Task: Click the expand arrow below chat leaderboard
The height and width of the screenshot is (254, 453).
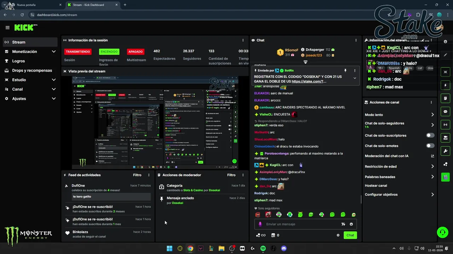Action: (x=305, y=62)
